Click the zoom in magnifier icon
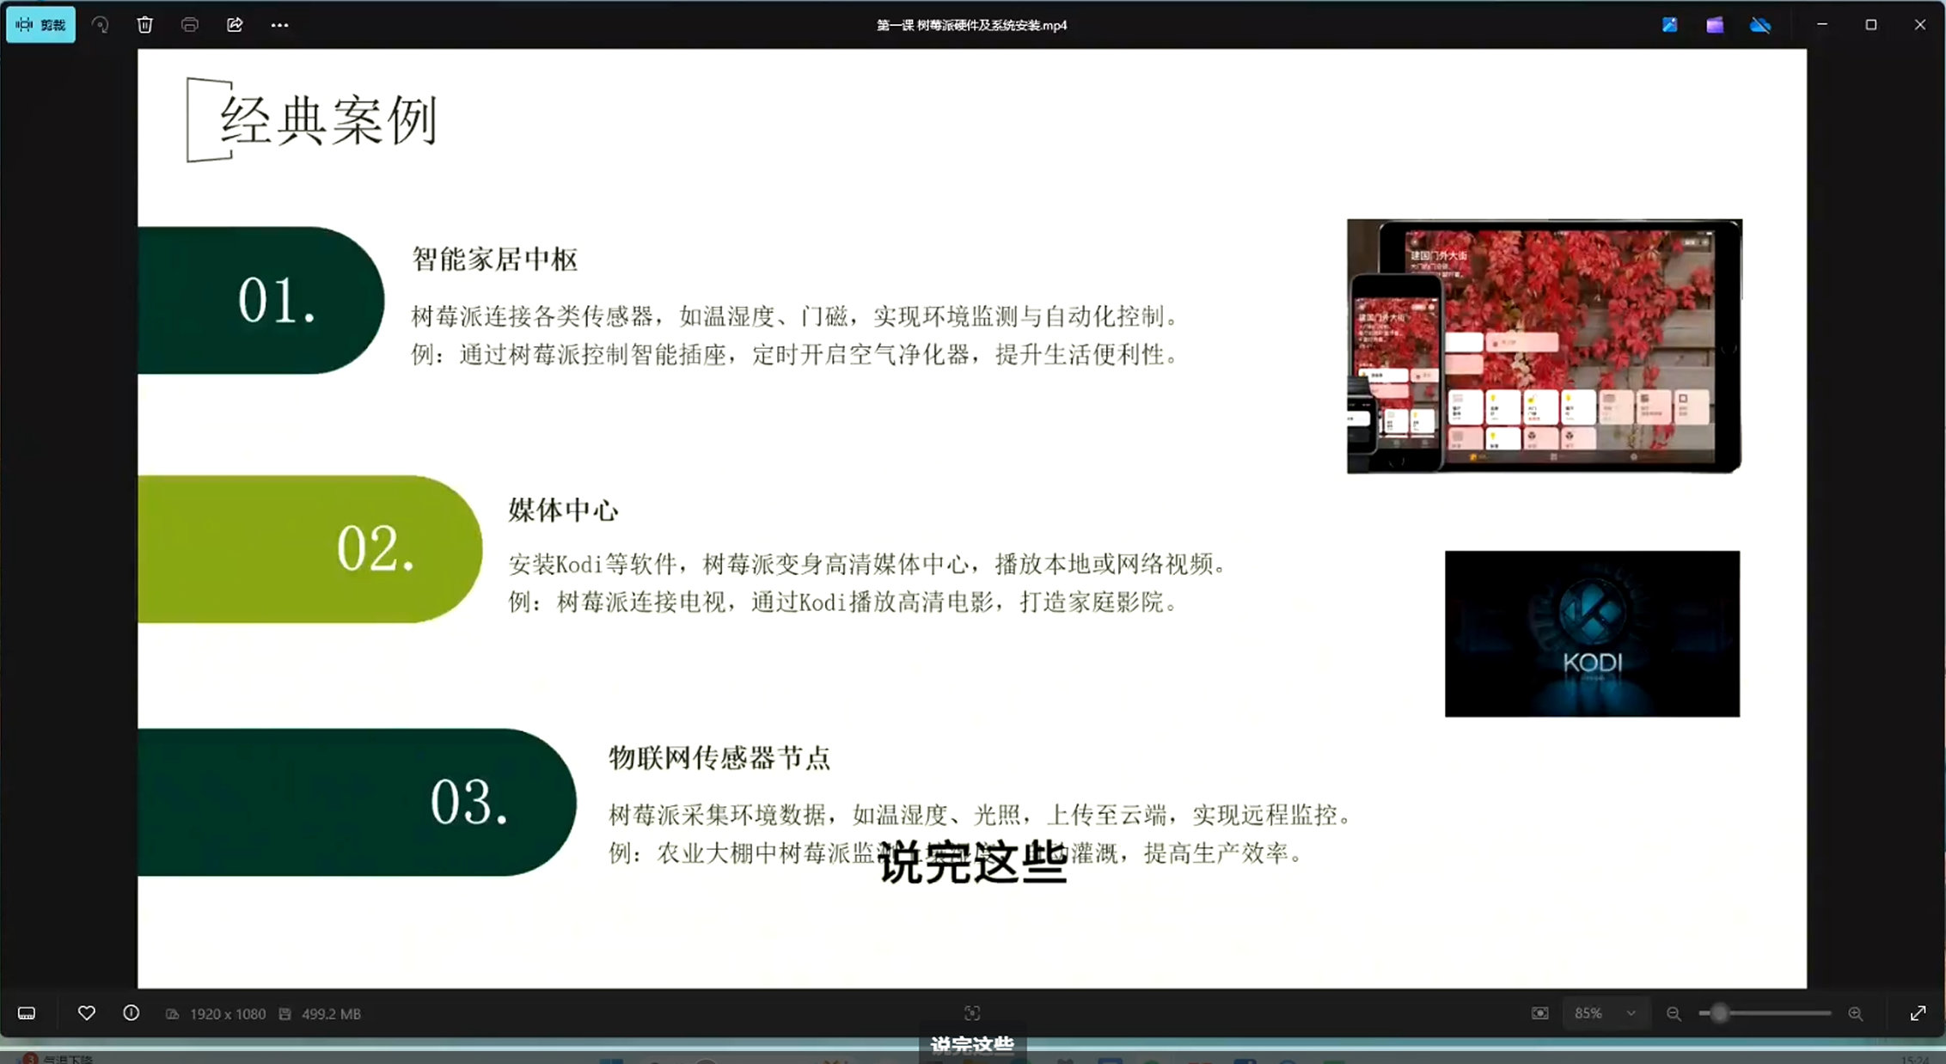 pyautogui.click(x=1856, y=1013)
